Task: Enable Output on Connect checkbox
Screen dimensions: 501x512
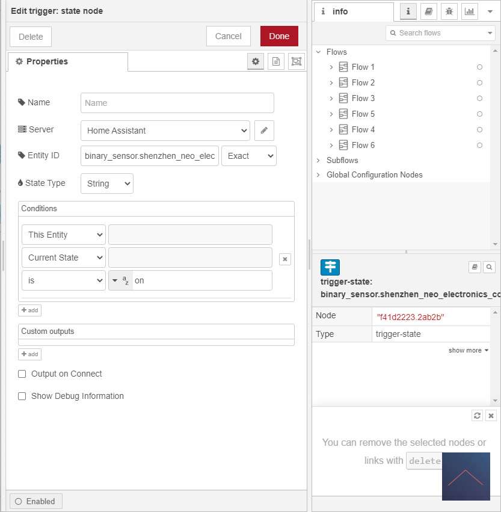Action: pos(22,374)
